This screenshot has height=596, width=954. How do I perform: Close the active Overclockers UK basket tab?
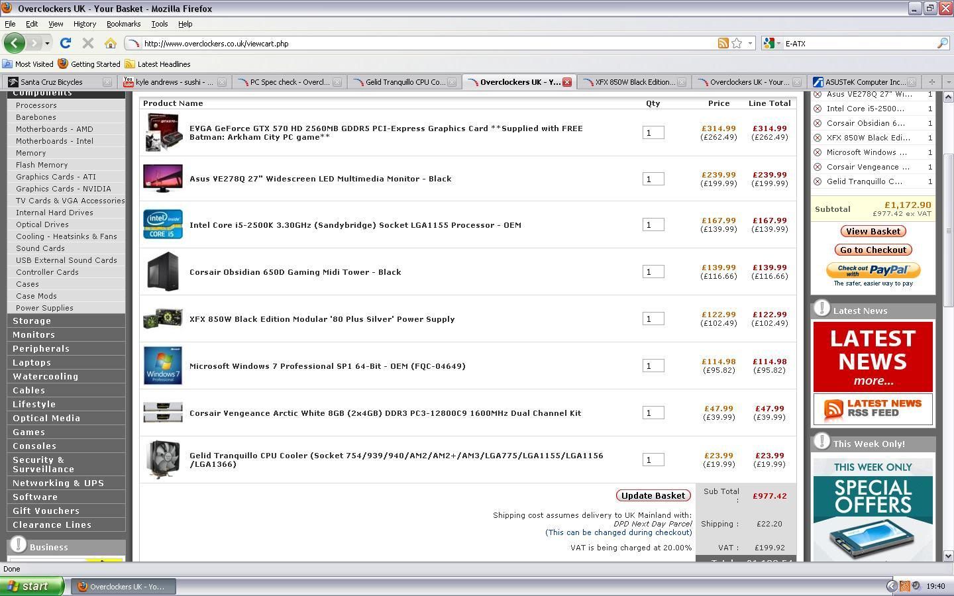tap(567, 82)
